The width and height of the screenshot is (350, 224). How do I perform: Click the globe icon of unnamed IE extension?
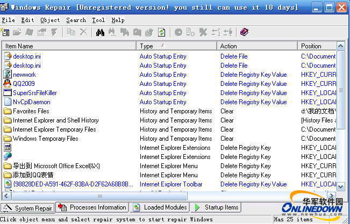coord(8,156)
